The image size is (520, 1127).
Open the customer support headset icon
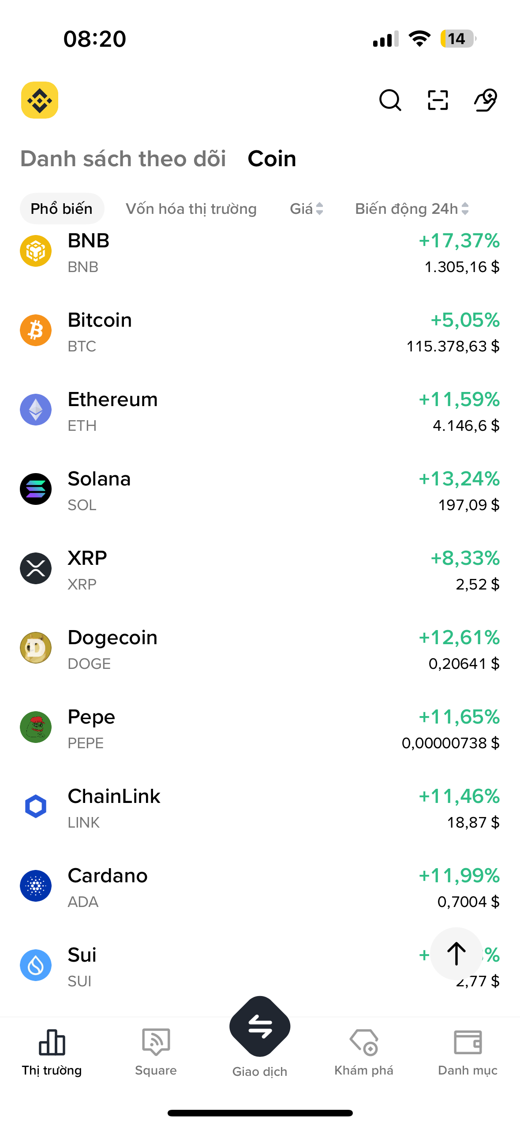tap(485, 100)
